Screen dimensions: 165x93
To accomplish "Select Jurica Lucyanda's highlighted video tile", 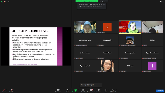I will click(130, 27).
